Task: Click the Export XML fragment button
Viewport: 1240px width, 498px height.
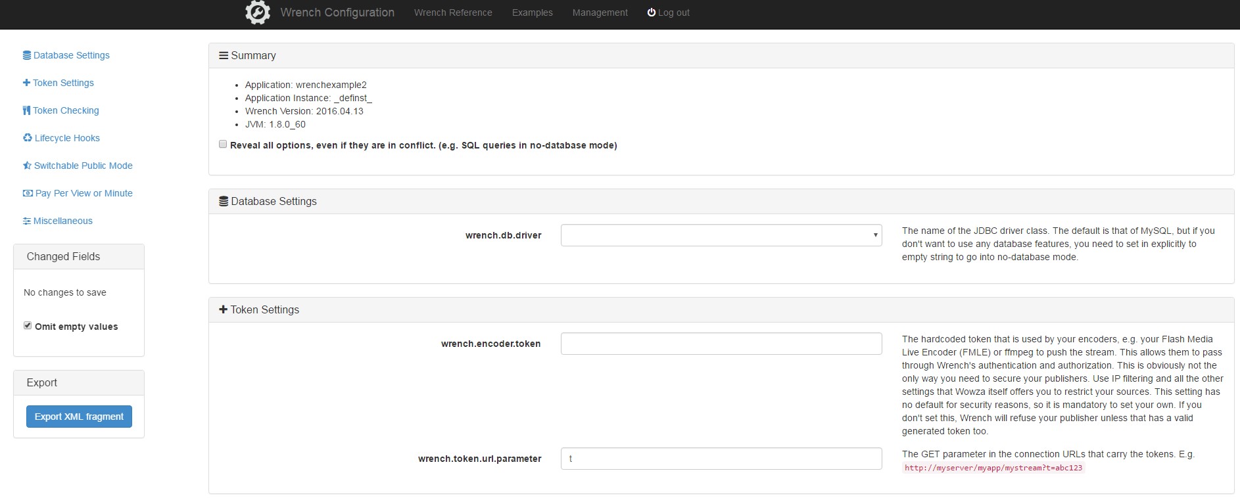Action: tap(79, 417)
